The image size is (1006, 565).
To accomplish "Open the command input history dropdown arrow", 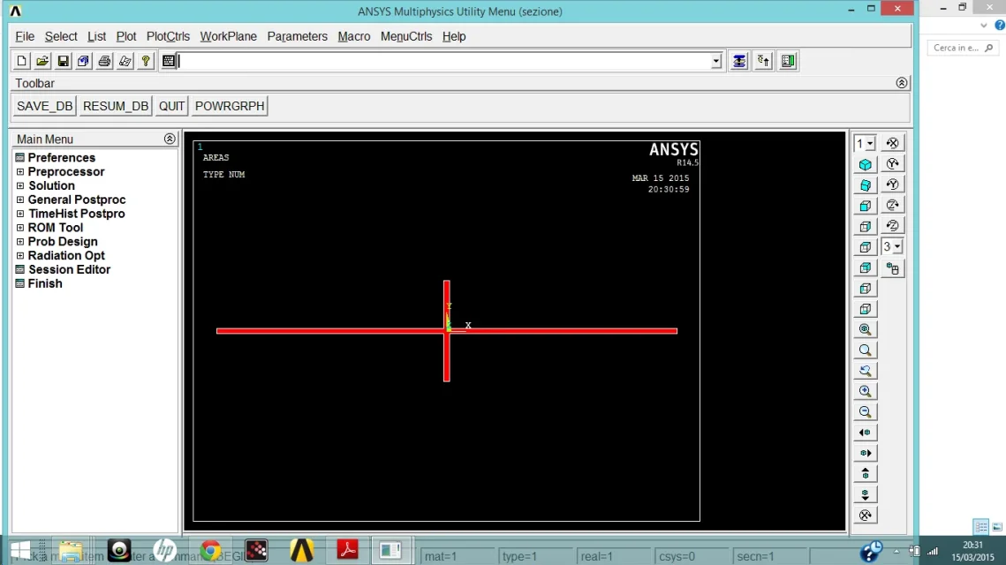I will (x=716, y=62).
